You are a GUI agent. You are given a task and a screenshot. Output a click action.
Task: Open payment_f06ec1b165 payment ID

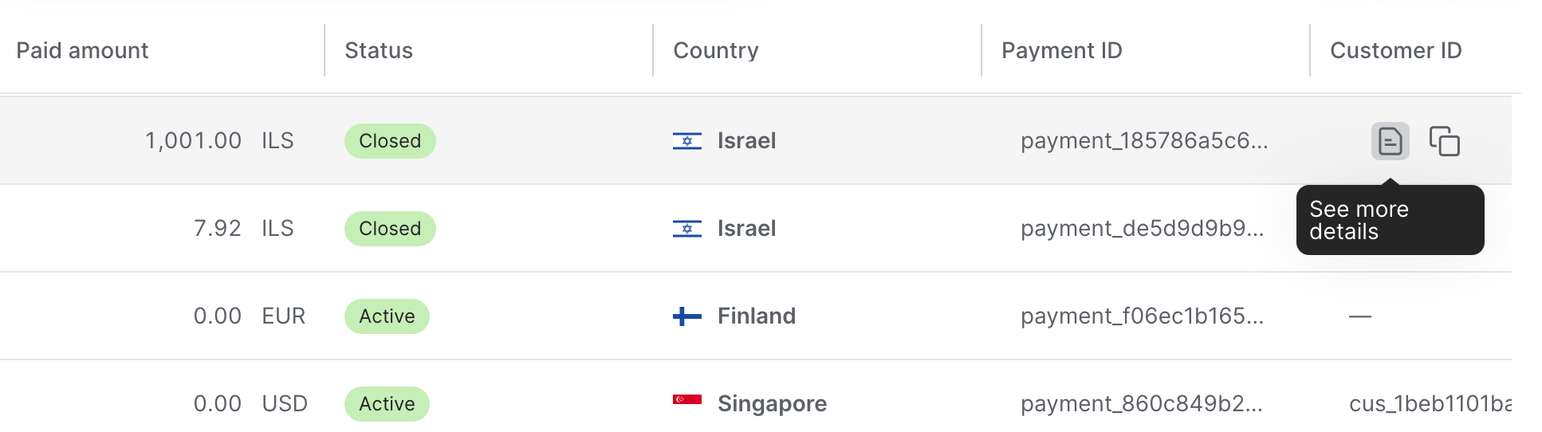(1142, 316)
